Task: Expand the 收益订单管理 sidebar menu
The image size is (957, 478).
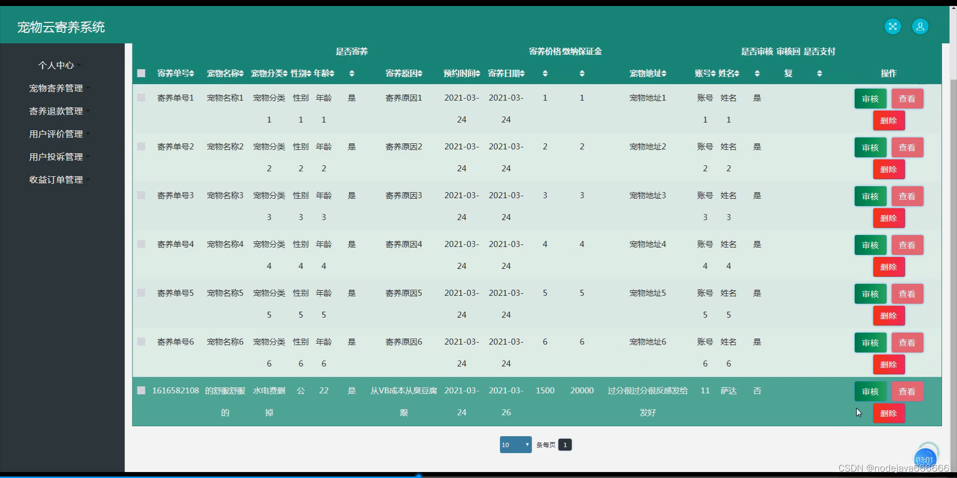Action: click(60, 180)
